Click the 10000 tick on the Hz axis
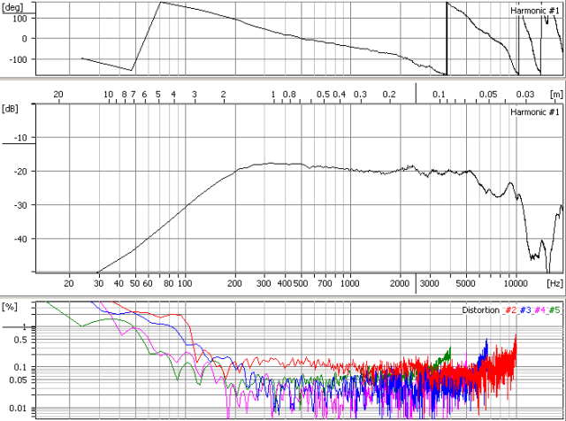 [513, 284]
